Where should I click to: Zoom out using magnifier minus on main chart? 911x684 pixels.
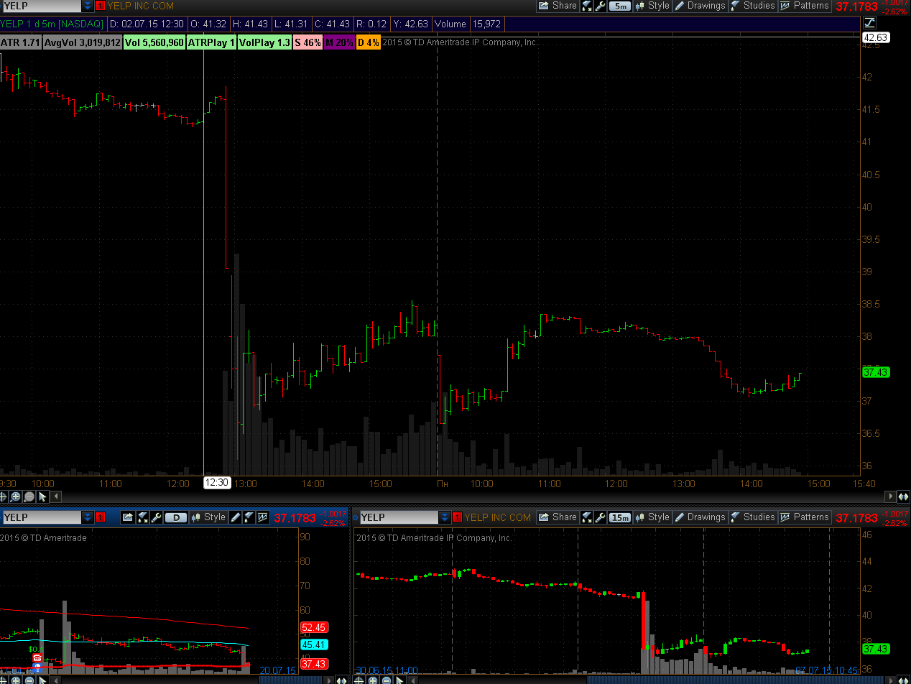coord(29,496)
